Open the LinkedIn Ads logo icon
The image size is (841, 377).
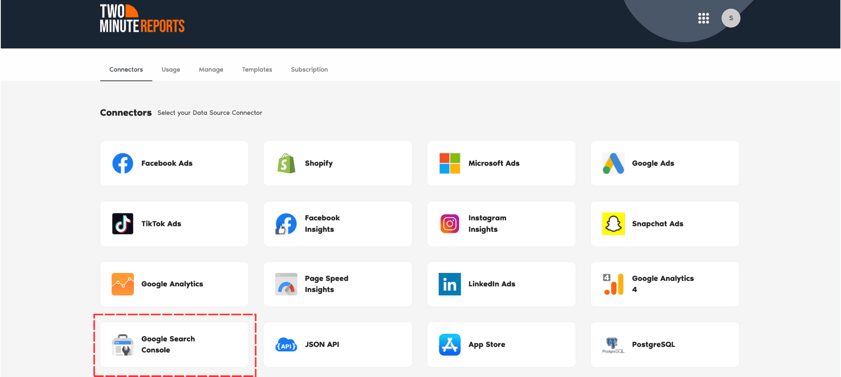(x=450, y=284)
